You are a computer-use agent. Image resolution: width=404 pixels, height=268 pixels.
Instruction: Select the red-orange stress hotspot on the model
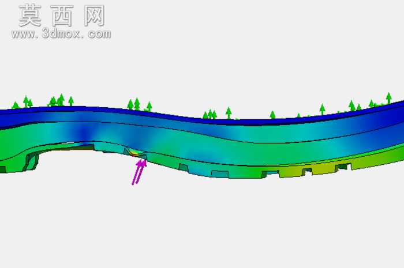point(134,153)
